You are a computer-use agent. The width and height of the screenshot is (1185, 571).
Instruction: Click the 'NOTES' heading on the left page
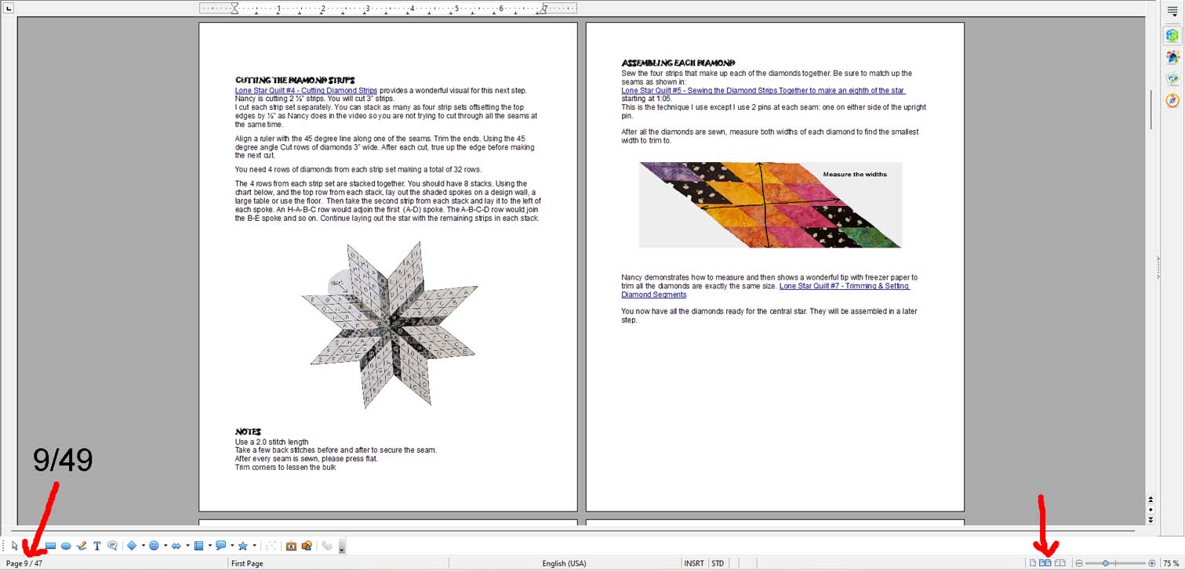click(248, 432)
